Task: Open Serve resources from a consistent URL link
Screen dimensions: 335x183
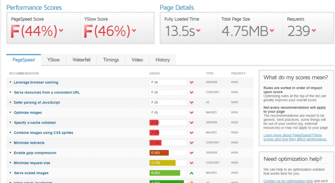Action: click(47, 92)
